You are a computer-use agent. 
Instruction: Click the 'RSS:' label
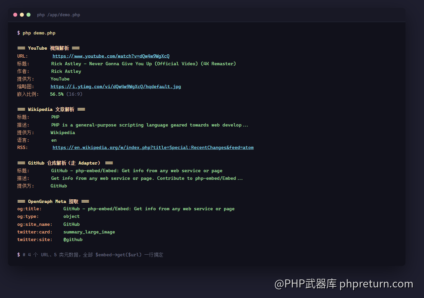click(x=23, y=148)
